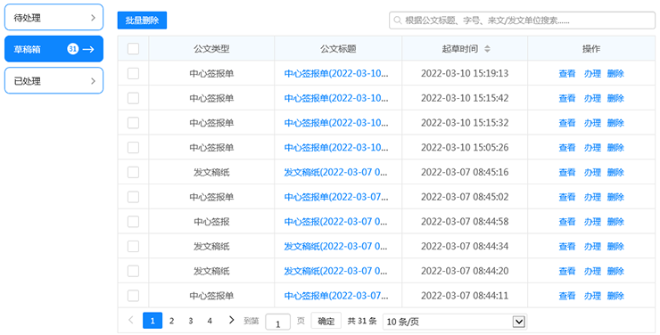The image size is (660, 335).
Task: Click the arrow icon on 草稿箱
Action: click(x=88, y=49)
